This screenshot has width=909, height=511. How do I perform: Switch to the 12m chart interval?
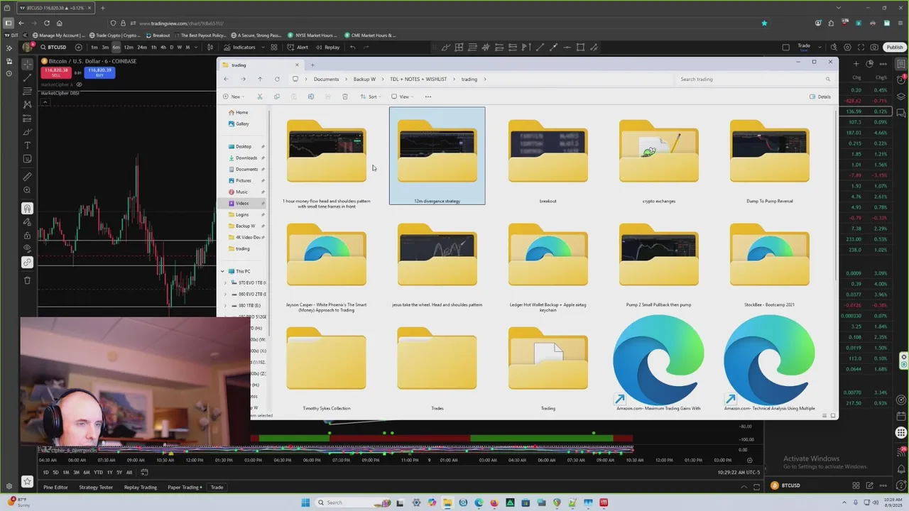129,48
